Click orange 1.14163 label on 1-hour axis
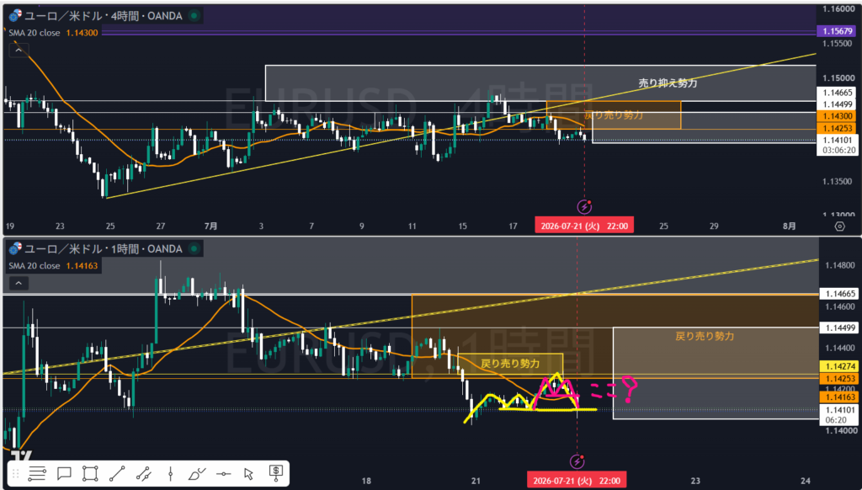Screen dimensions: 862x490 point(839,397)
